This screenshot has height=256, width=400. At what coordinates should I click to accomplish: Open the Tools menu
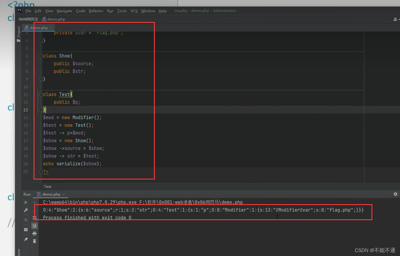(122, 11)
